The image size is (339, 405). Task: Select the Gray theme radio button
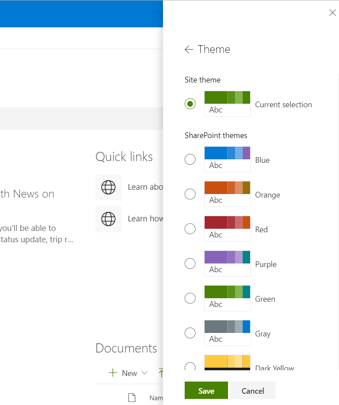click(190, 333)
